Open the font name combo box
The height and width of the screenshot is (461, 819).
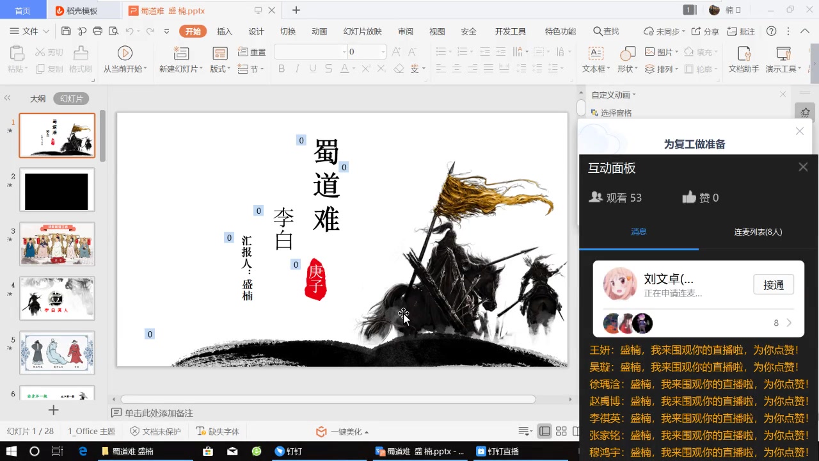[310, 52]
